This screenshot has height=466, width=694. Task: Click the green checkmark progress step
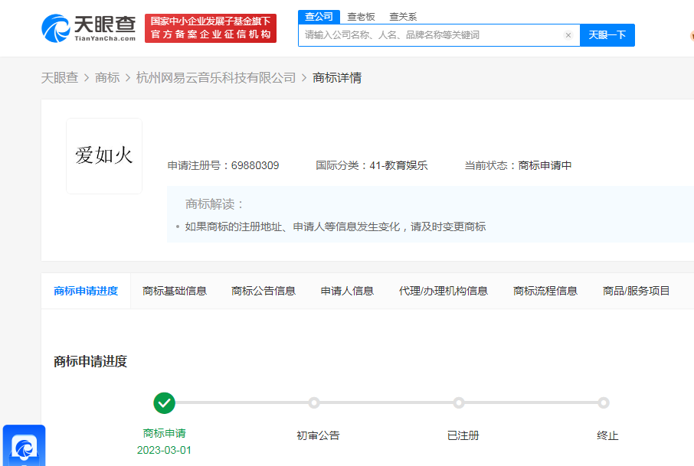click(x=164, y=402)
